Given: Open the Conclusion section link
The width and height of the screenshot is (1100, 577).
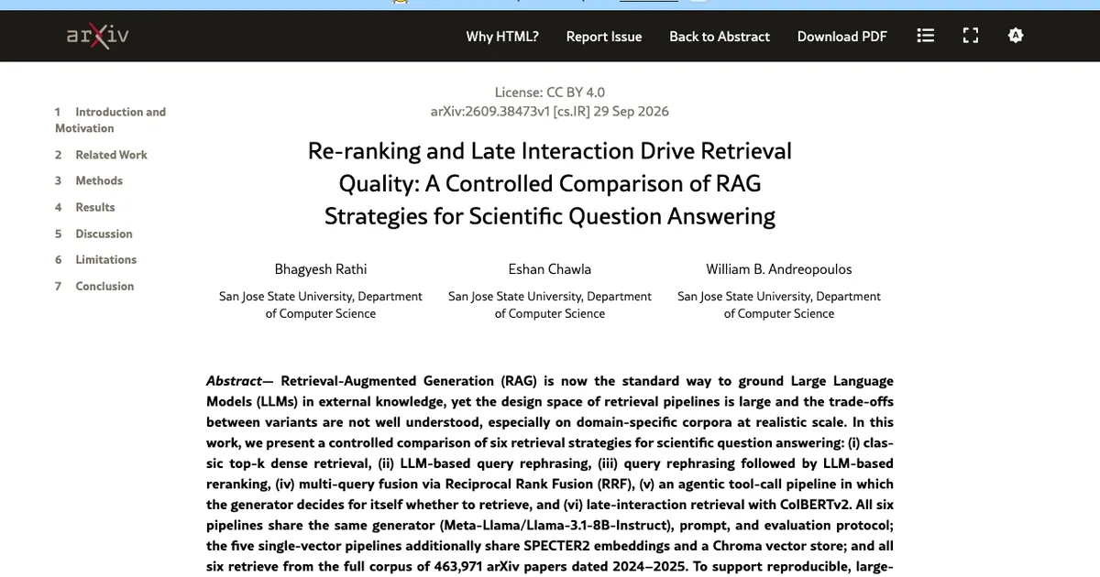Looking at the screenshot, I should pos(94,286).
